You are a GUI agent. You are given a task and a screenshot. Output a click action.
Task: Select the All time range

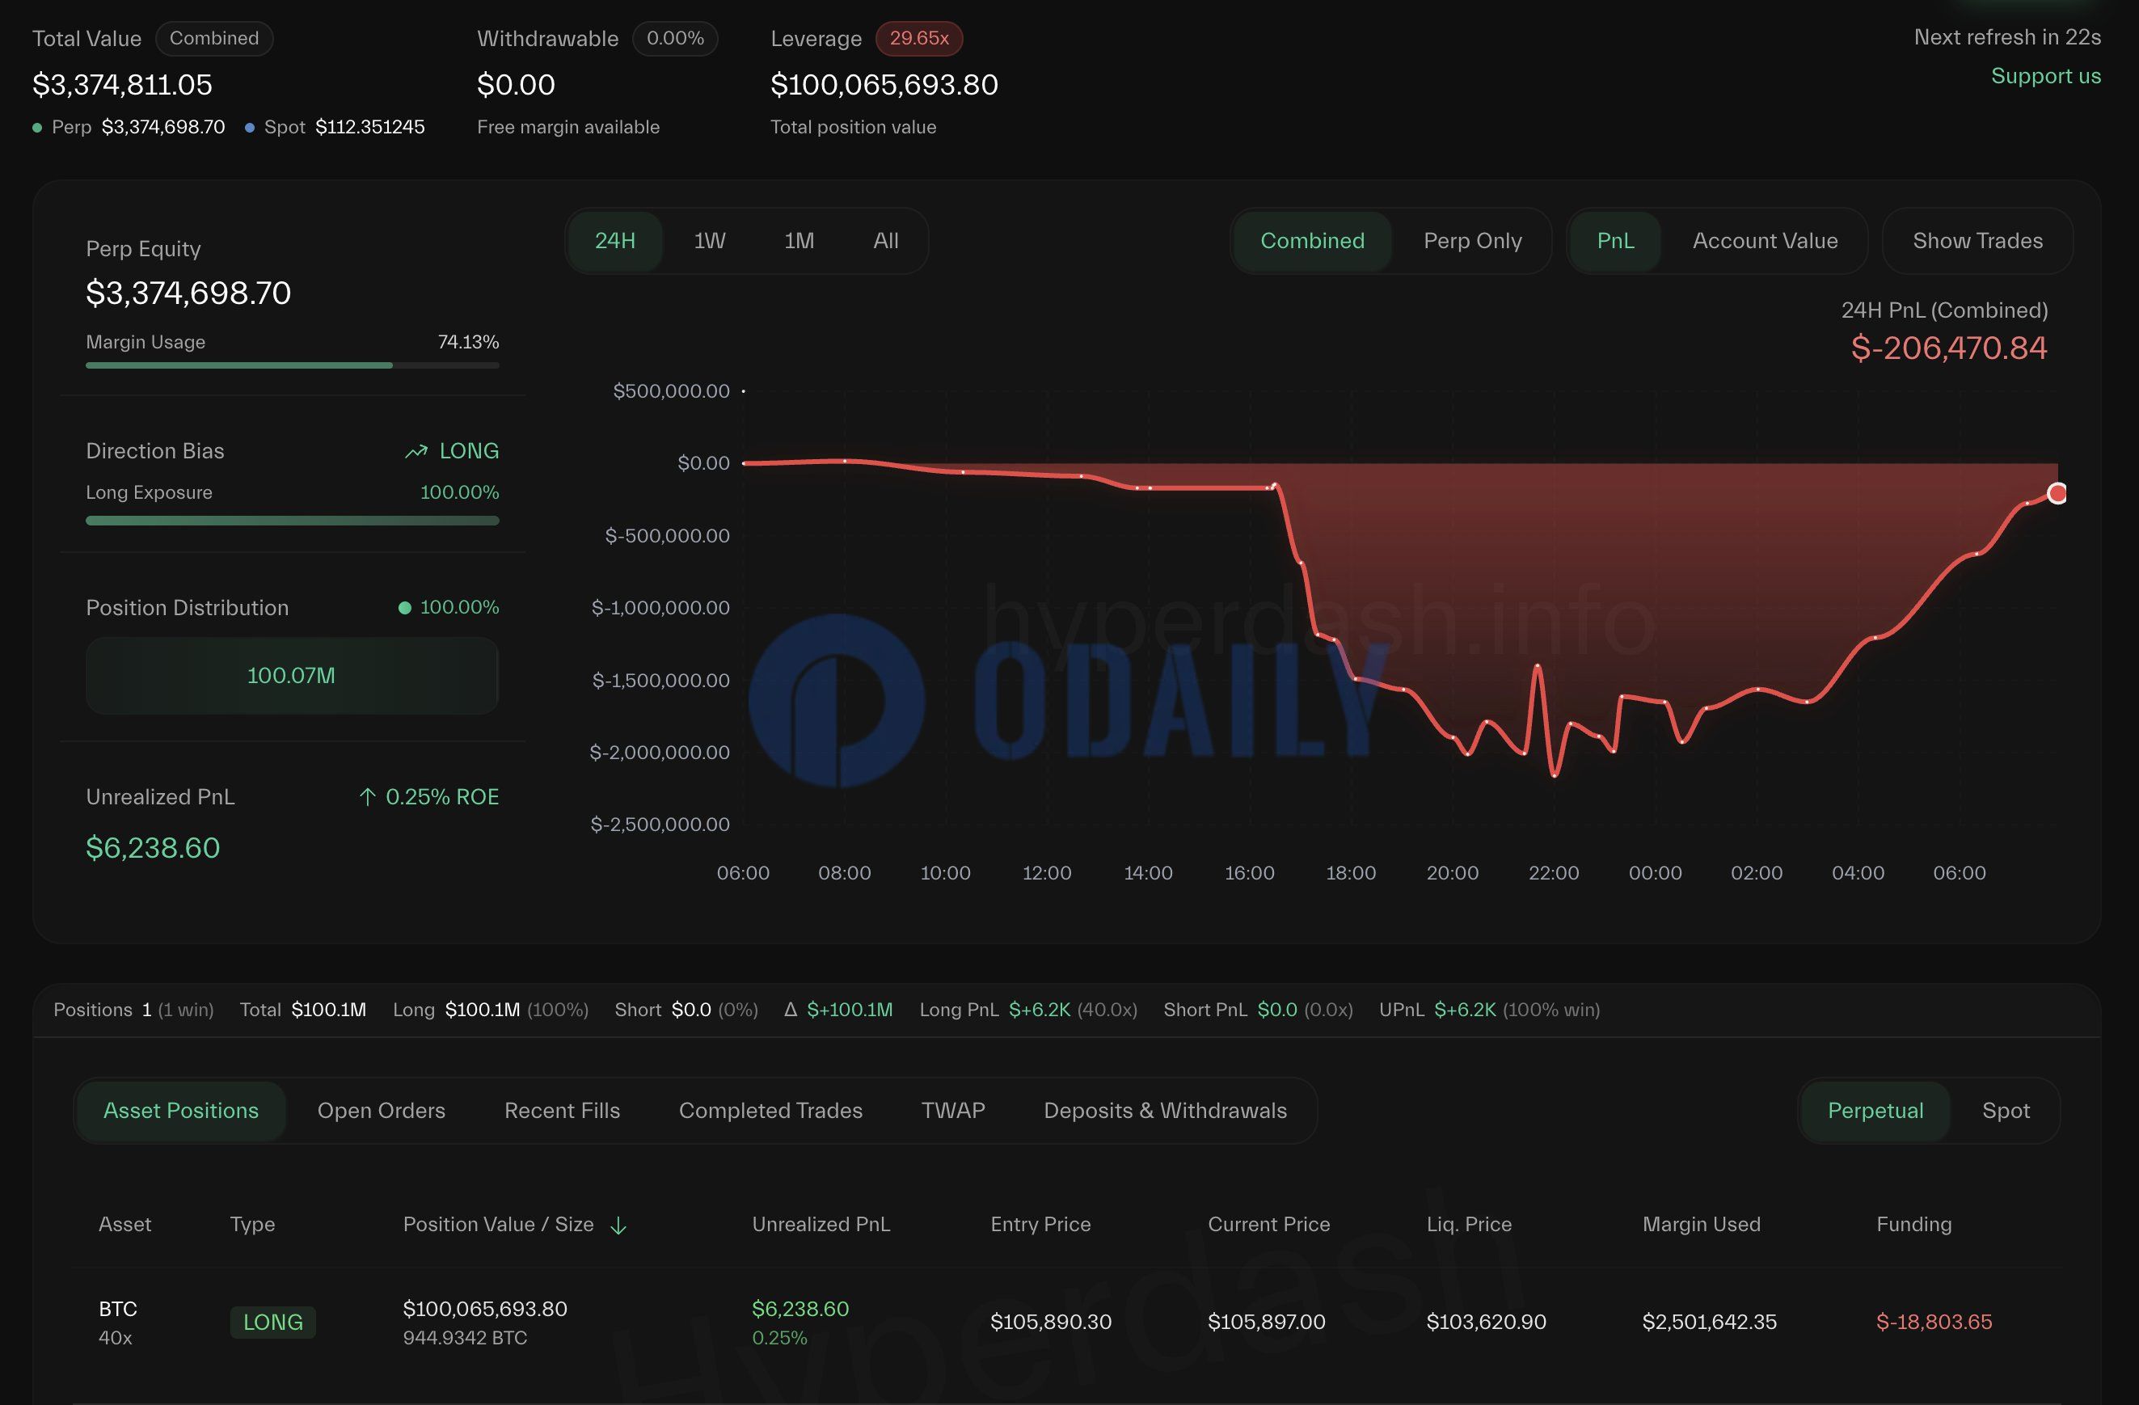click(885, 241)
